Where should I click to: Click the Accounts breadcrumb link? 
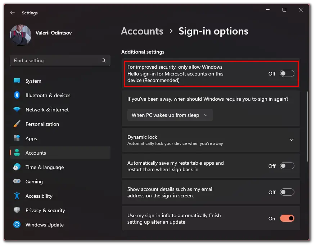142,31
